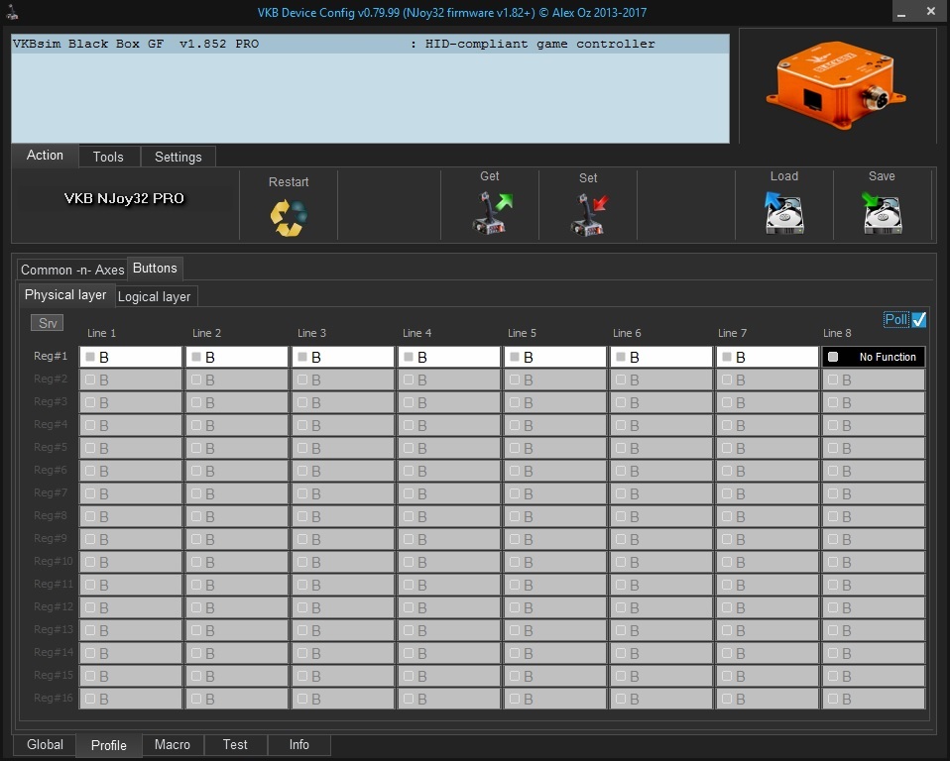Click the Restart recycle-arrows icon

[x=289, y=217]
